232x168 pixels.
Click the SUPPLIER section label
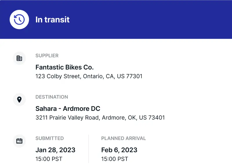pos(47,56)
